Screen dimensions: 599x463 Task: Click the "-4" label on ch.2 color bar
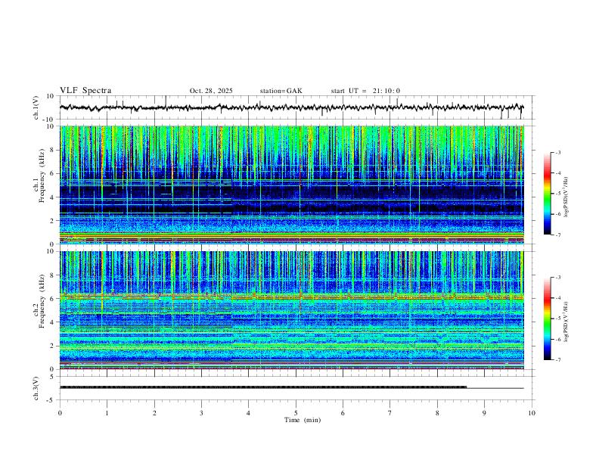pos(557,298)
